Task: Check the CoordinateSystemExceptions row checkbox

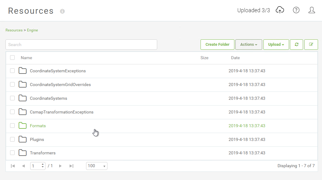Action: pyautogui.click(x=12, y=70)
